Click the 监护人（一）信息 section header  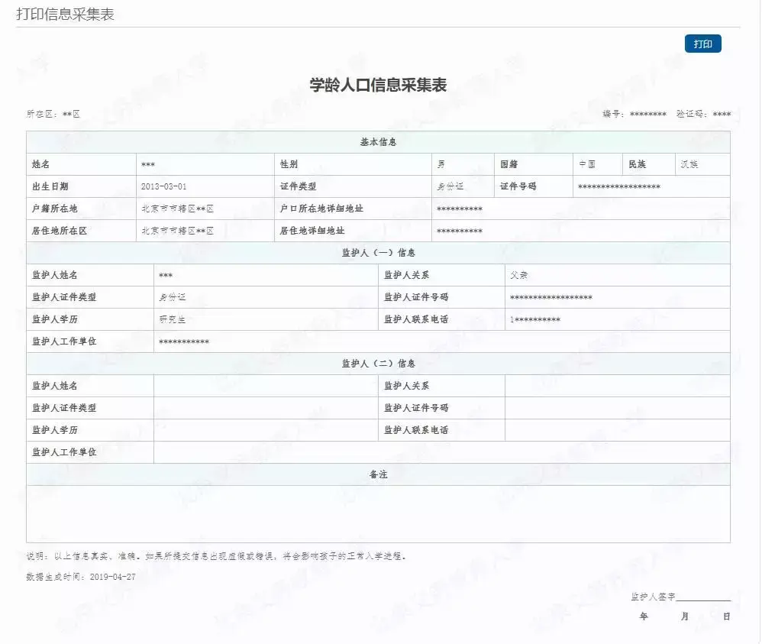378,253
